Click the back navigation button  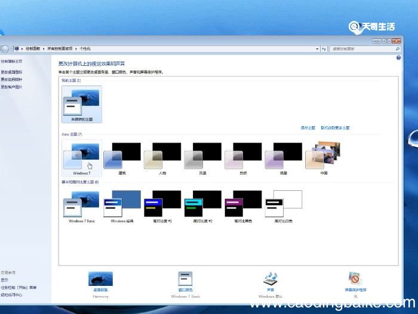coord(5,49)
